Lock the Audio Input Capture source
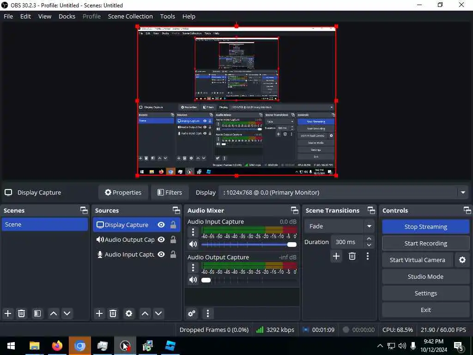The width and height of the screenshot is (473, 355). click(x=173, y=254)
